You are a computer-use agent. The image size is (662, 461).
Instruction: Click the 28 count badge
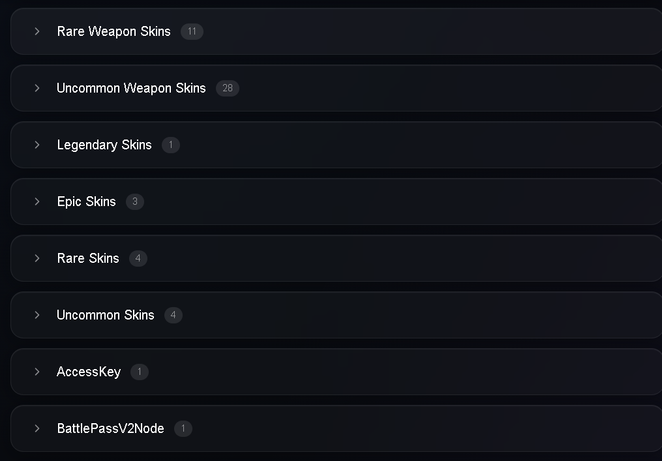click(x=228, y=88)
